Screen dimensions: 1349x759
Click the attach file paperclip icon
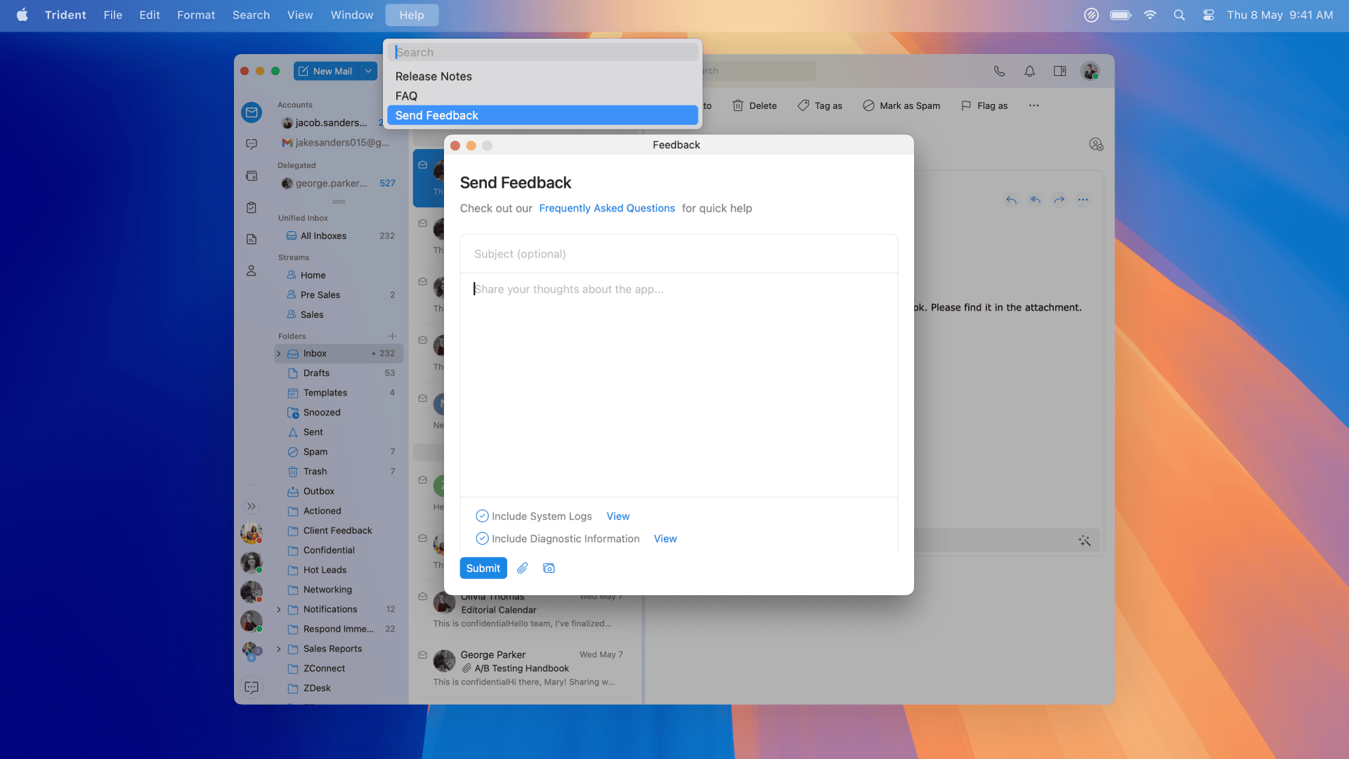522,568
